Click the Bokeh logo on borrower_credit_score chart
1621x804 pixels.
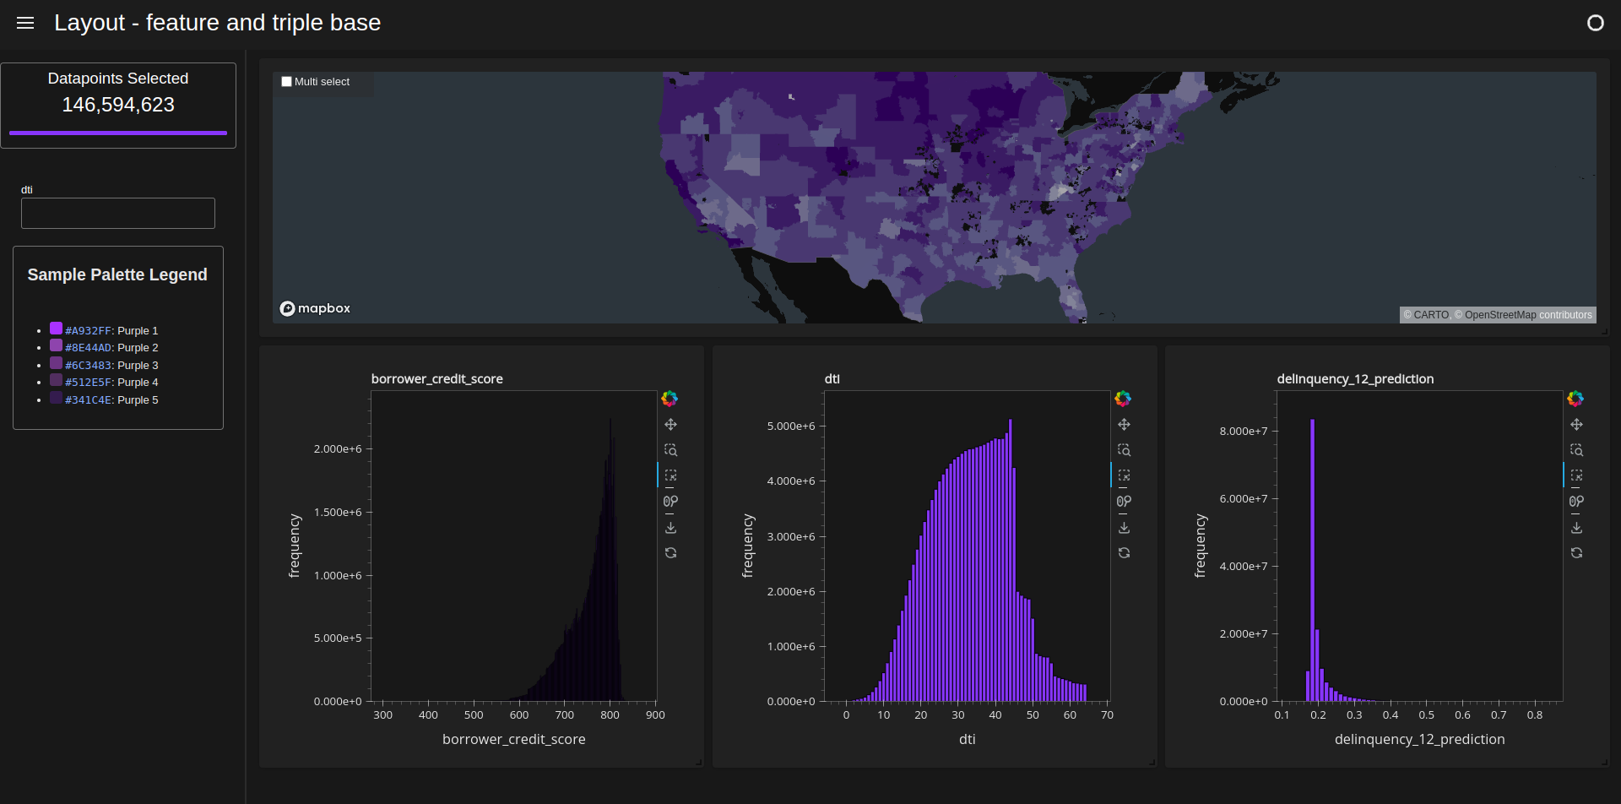(670, 399)
